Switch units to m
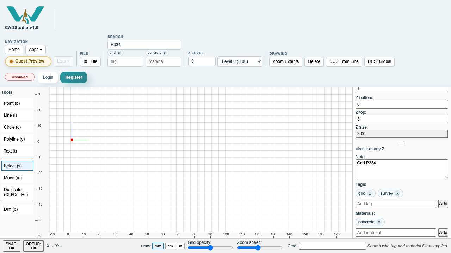Image resolution: width=451 pixels, height=253 pixels. click(x=180, y=246)
